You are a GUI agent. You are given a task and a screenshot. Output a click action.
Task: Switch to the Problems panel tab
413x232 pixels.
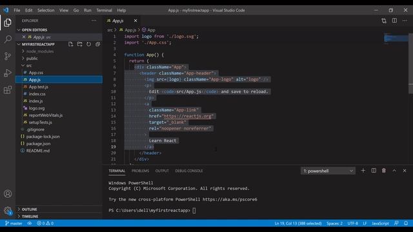tap(141, 171)
